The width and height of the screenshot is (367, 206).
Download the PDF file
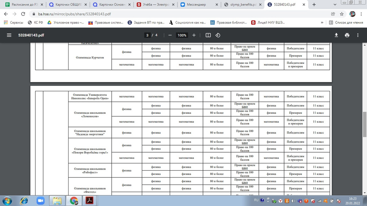coord(336,35)
